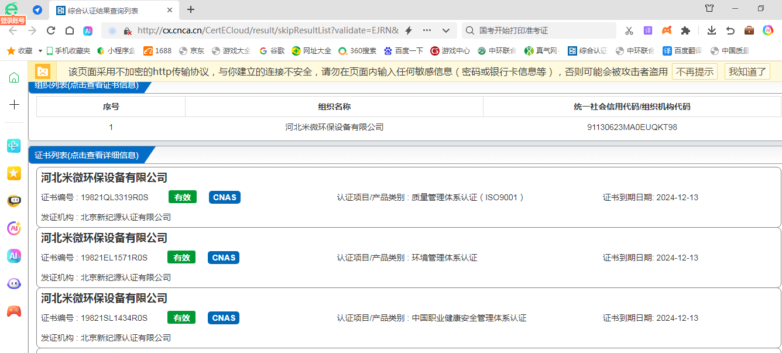Viewport: 782px width, 353px height.
Task: Open the extensions puzzle piece icon
Action: pyautogui.click(x=685, y=30)
